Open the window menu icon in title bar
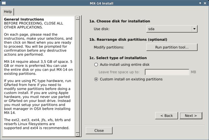 pyautogui.click(x=4, y=3)
